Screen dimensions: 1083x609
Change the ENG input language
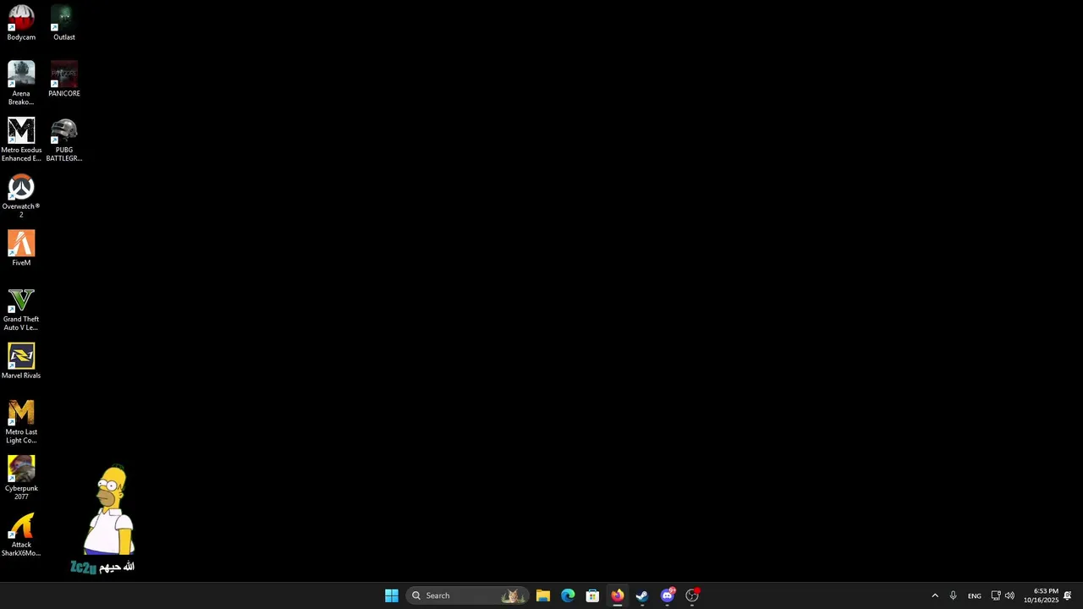click(975, 595)
